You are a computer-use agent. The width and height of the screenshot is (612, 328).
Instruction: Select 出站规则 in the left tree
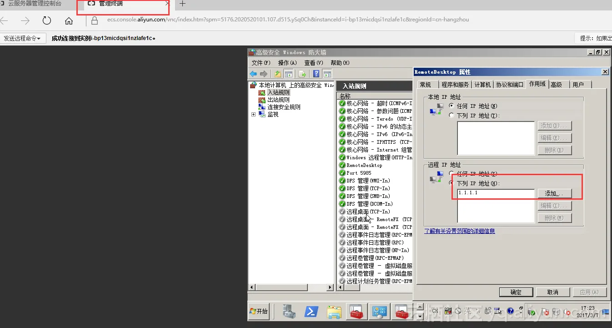tap(278, 100)
